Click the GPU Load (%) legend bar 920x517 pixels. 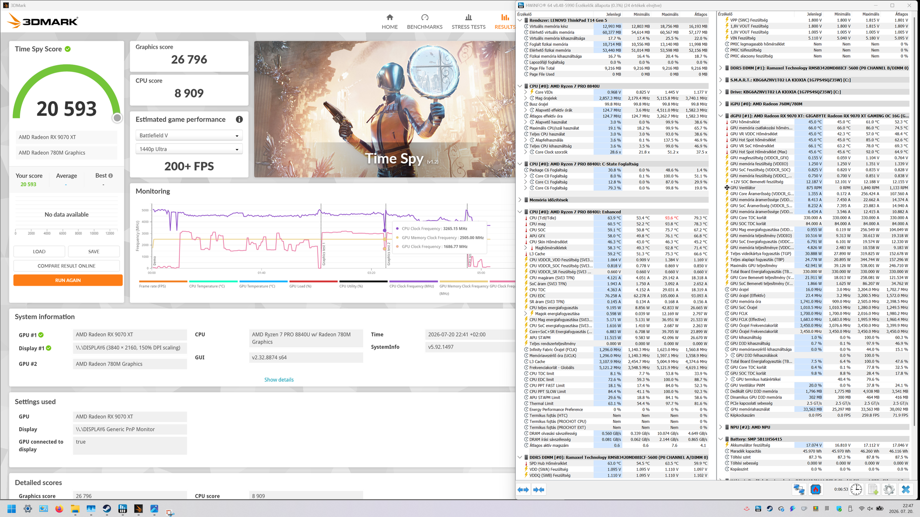[x=313, y=281]
